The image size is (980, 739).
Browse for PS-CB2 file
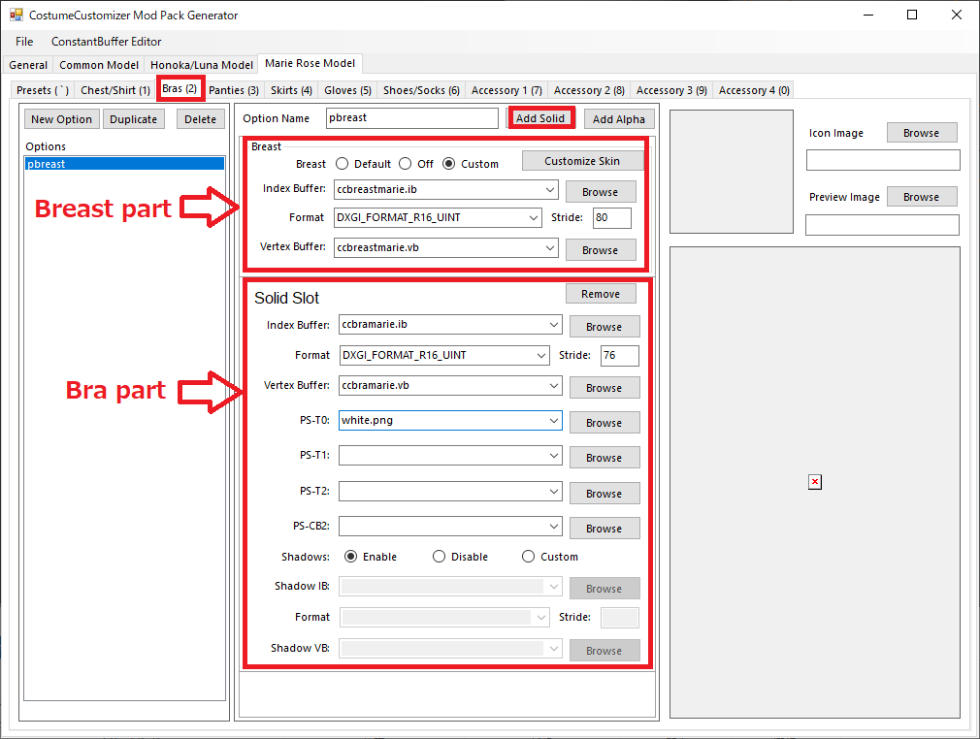[x=604, y=529]
